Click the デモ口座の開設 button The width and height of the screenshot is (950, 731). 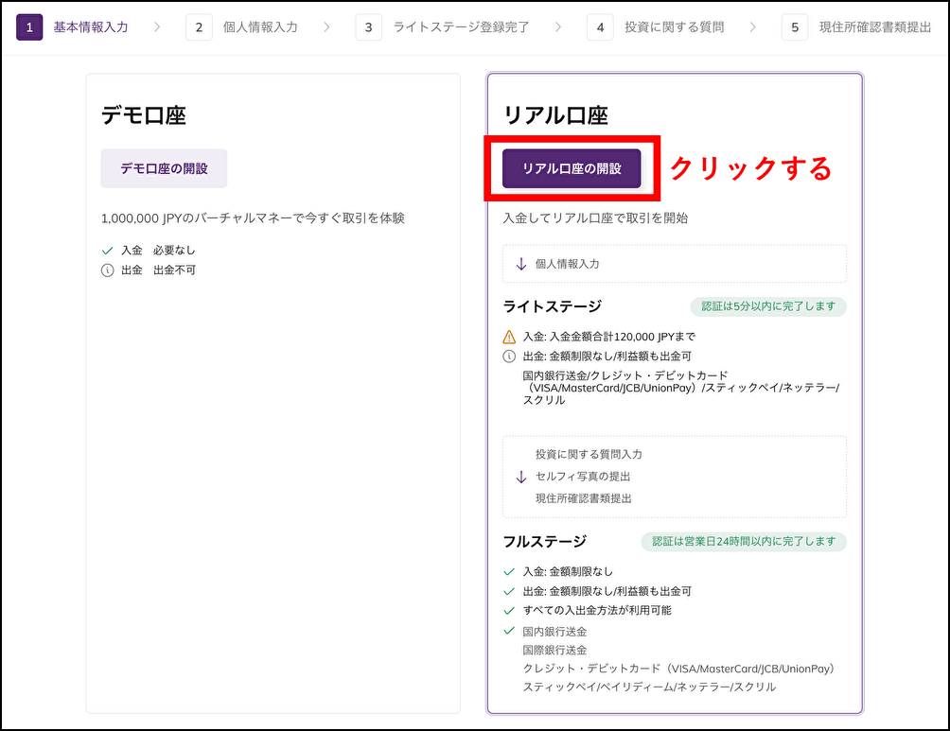[x=164, y=167]
